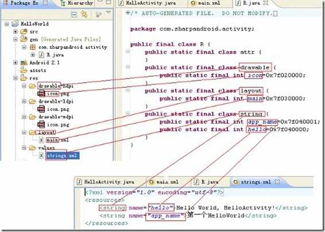This screenshot has width=325, height=232.
Task: Click the src source folder icon
Action: pos(24,32)
